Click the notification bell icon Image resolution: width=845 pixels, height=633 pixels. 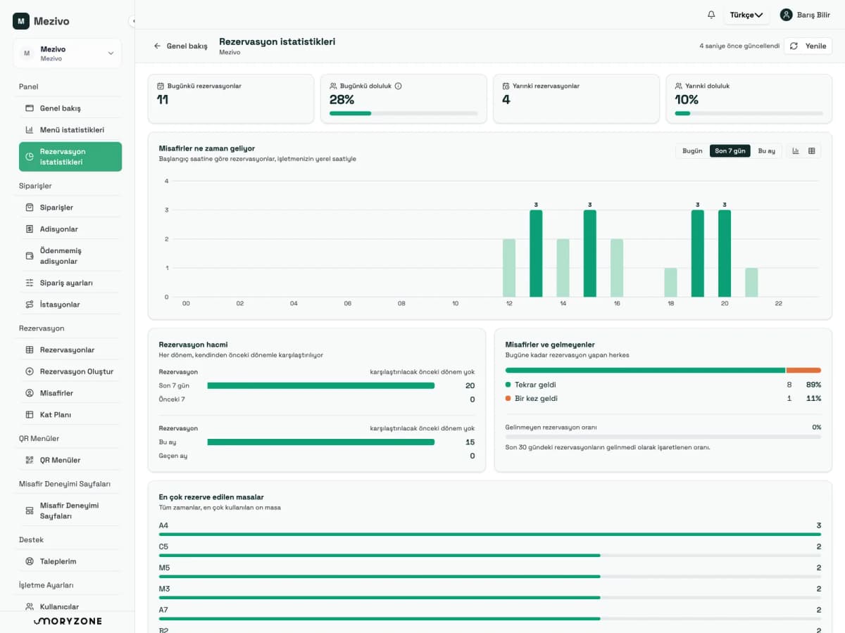711,15
